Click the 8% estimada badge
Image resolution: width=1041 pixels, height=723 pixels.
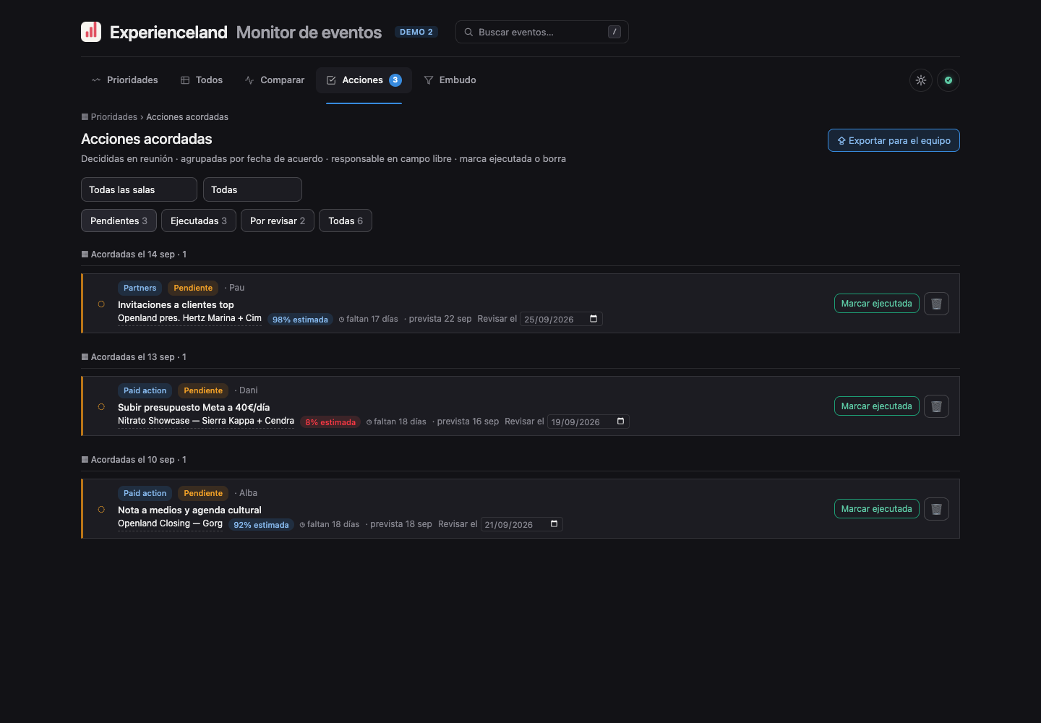coord(330,422)
